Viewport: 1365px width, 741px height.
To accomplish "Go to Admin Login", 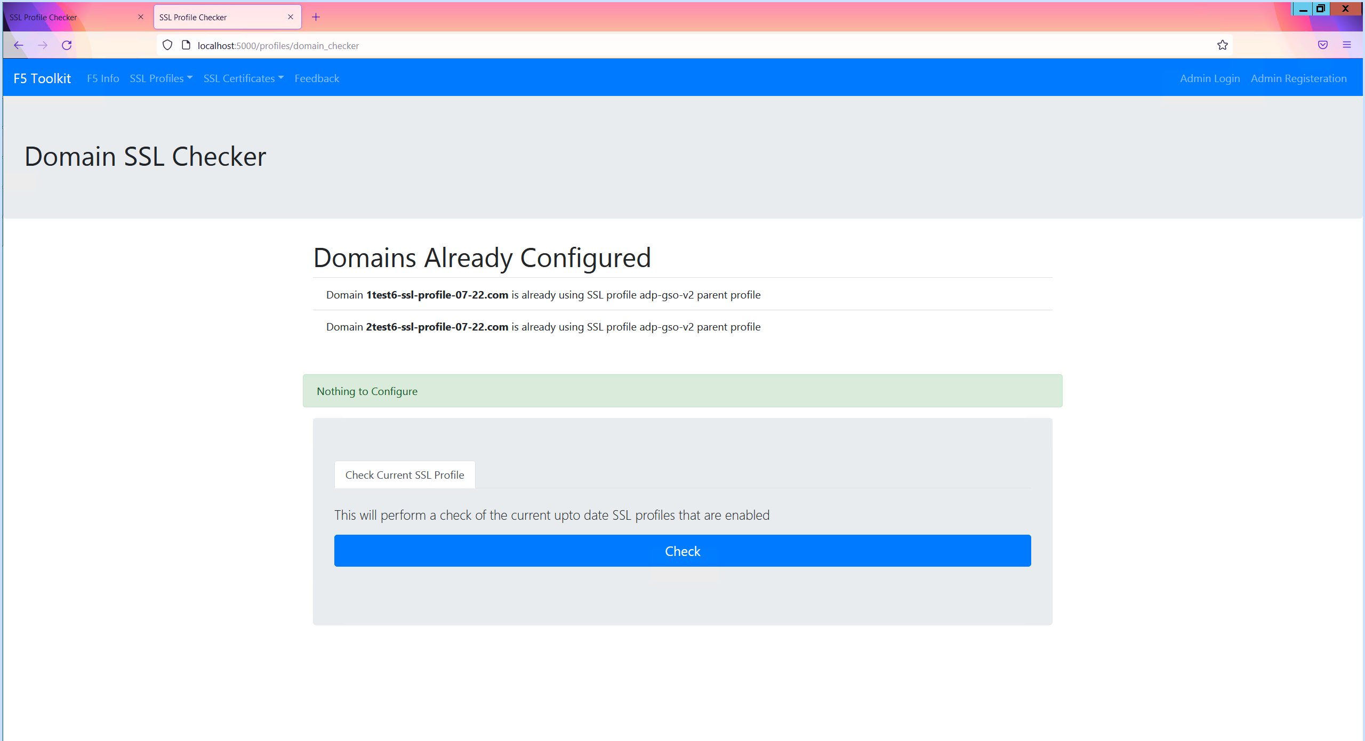I will click(x=1210, y=78).
